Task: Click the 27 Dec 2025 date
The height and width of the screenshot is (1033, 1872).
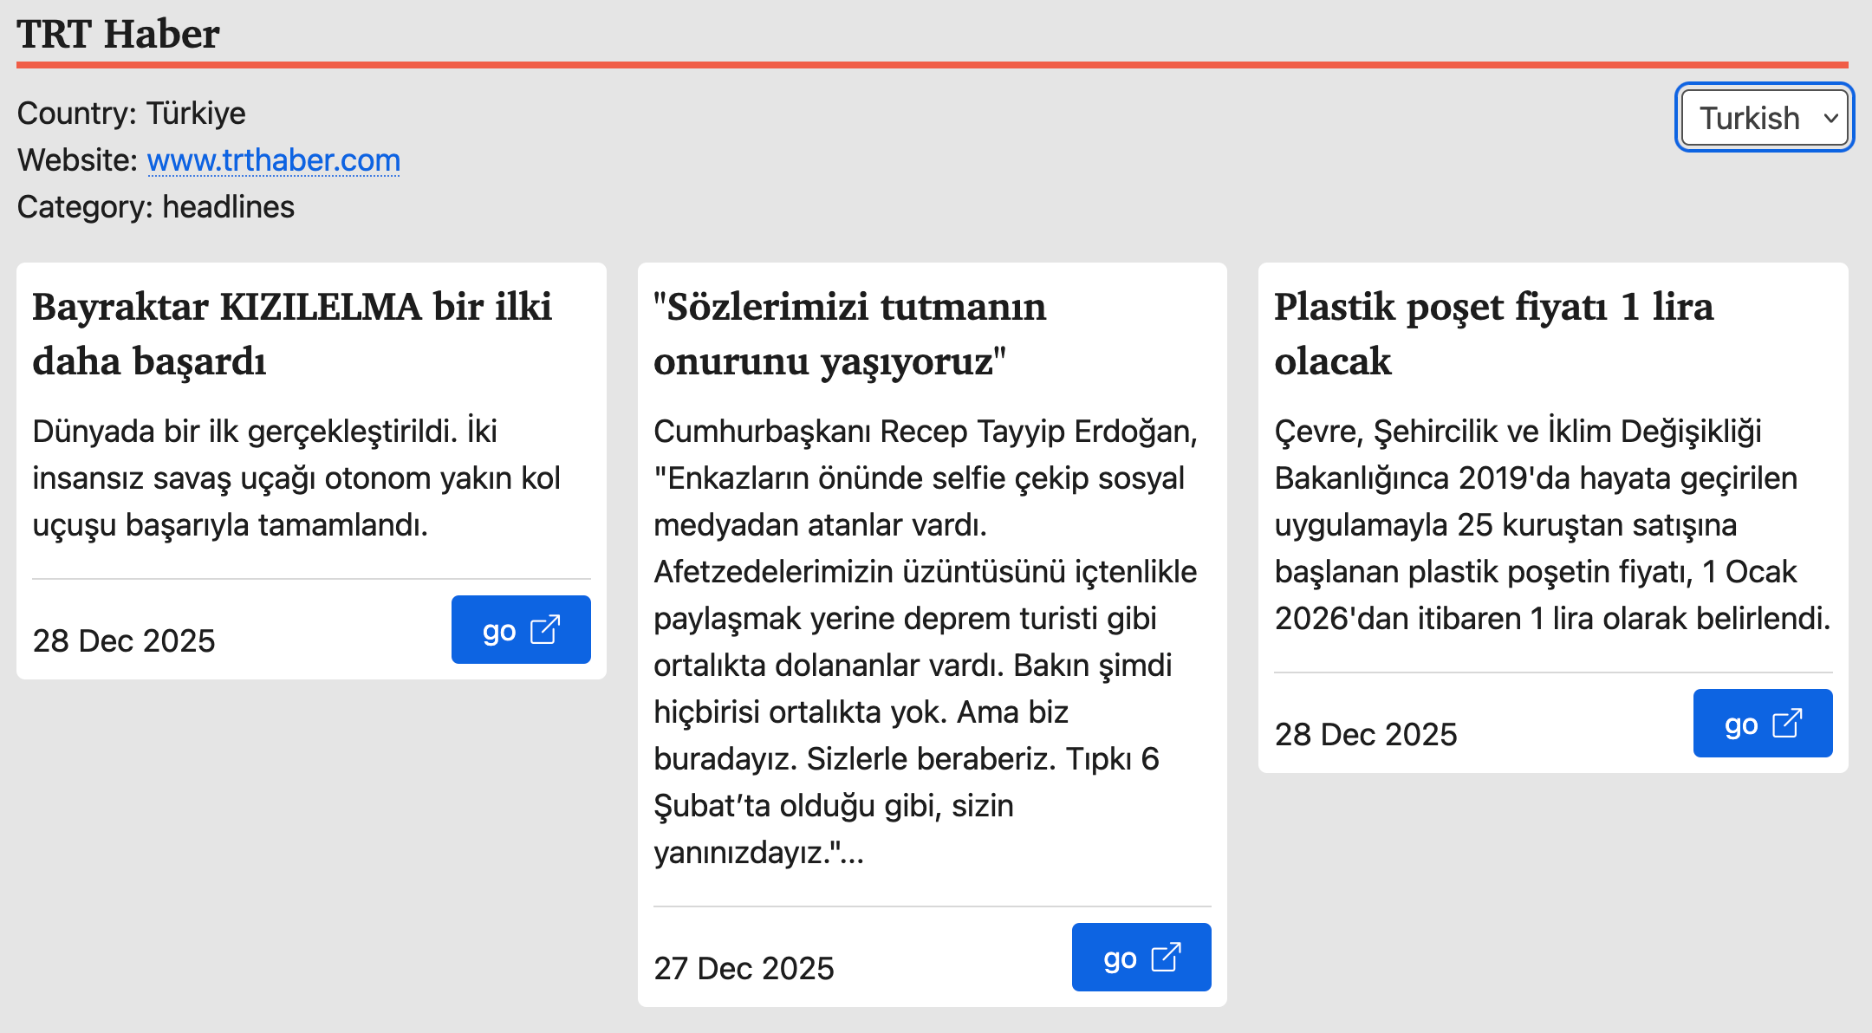Action: 744,968
